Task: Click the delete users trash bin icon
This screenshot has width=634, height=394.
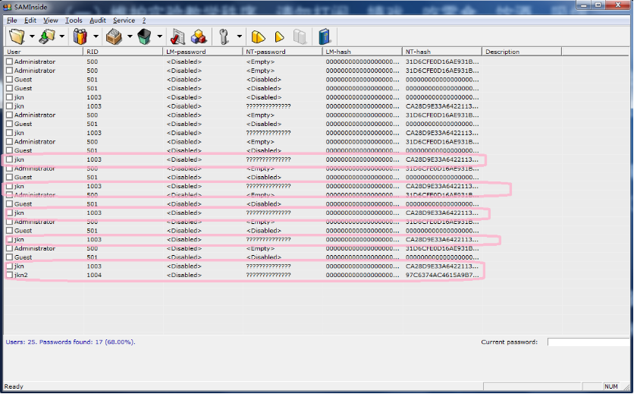Action: [144, 37]
